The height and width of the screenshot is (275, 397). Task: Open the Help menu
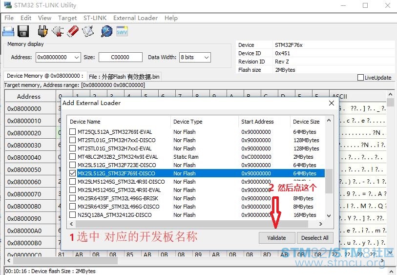171,18
